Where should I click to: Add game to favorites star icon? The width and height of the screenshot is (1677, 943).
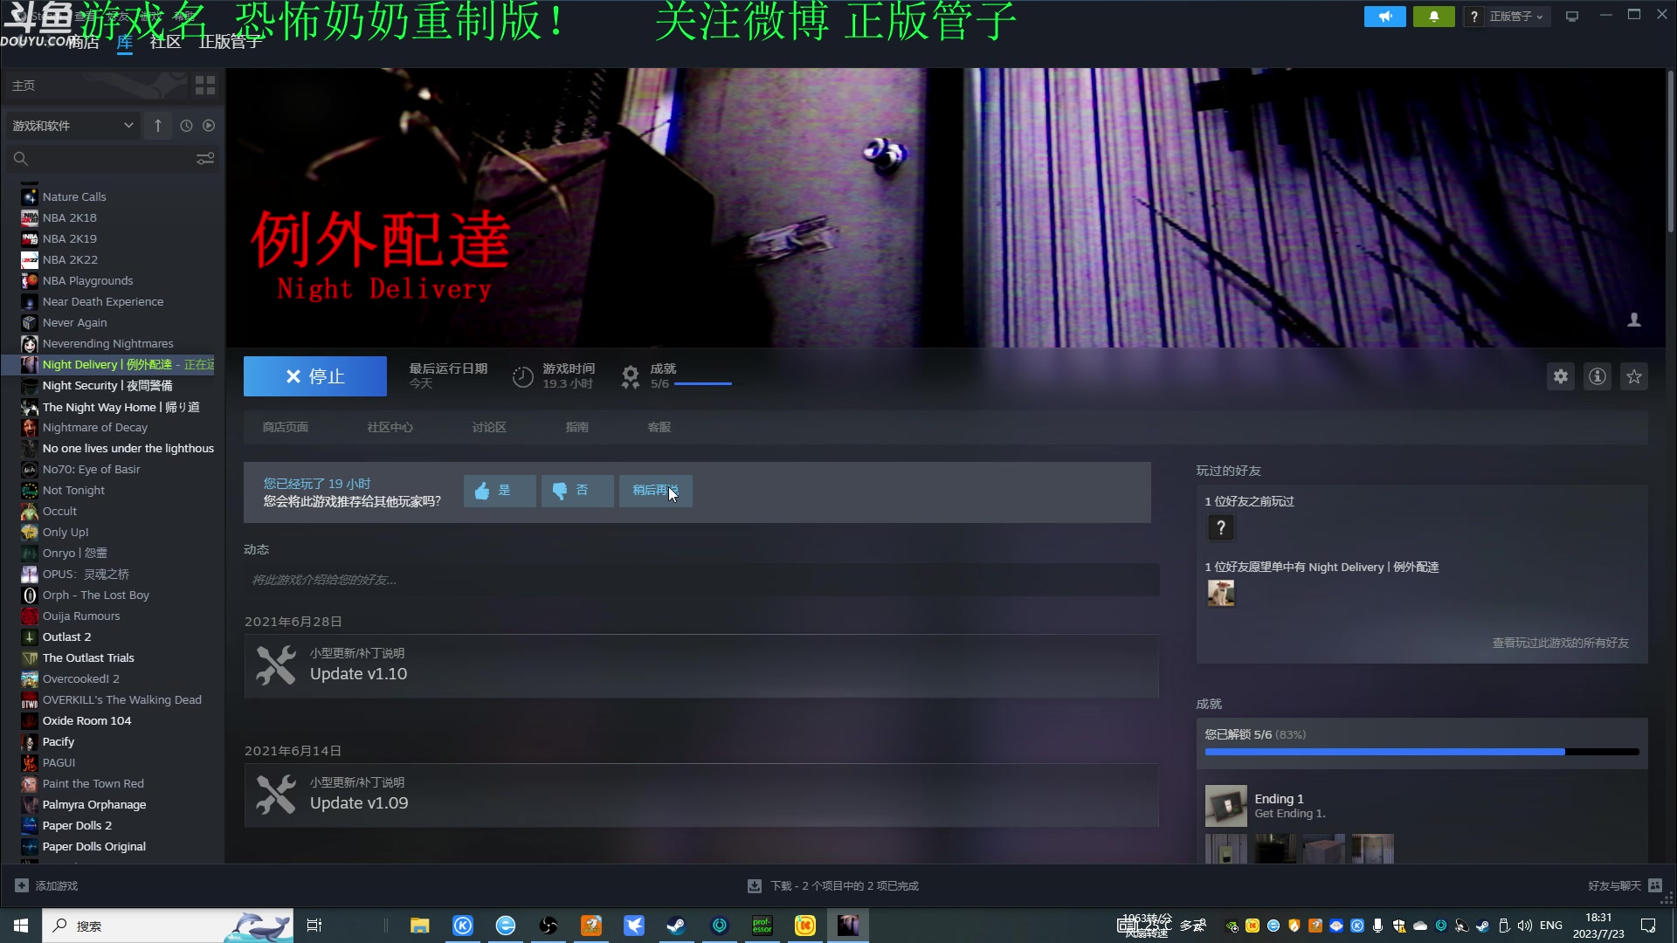click(x=1634, y=376)
